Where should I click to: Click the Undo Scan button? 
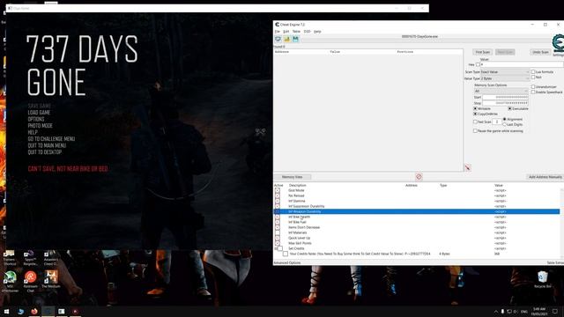[540, 53]
